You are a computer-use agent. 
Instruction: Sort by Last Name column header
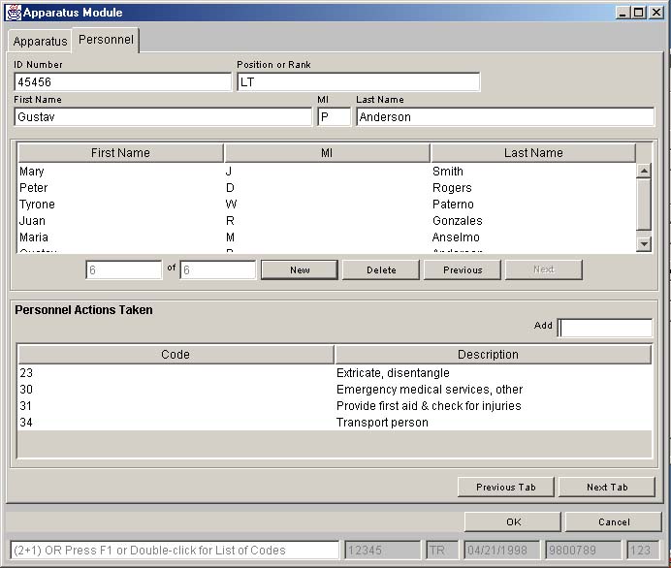coord(532,153)
